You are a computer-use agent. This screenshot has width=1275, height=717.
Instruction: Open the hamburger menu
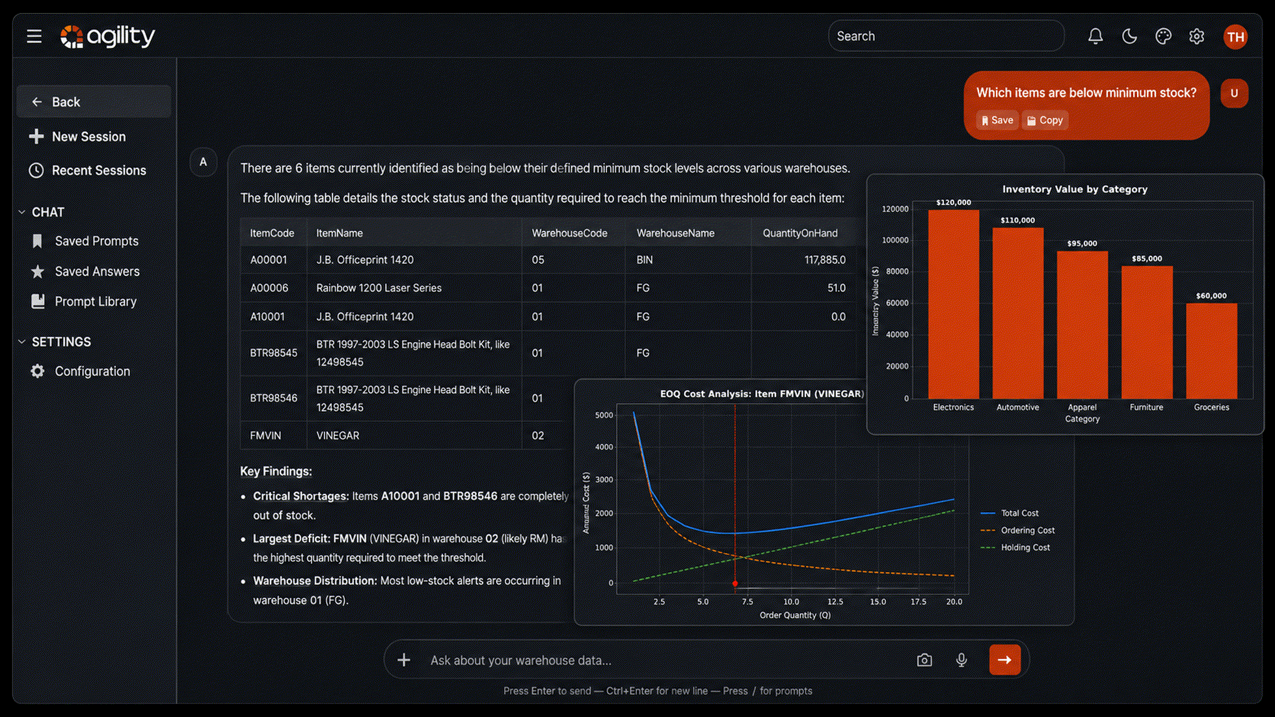click(x=34, y=36)
